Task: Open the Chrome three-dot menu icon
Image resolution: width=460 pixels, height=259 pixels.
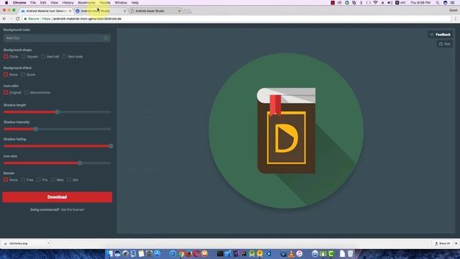Action: click(x=456, y=19)
